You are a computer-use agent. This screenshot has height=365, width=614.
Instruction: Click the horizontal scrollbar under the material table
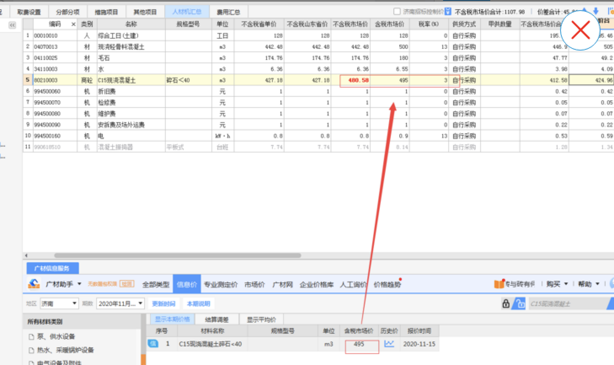tap(178, 255)
